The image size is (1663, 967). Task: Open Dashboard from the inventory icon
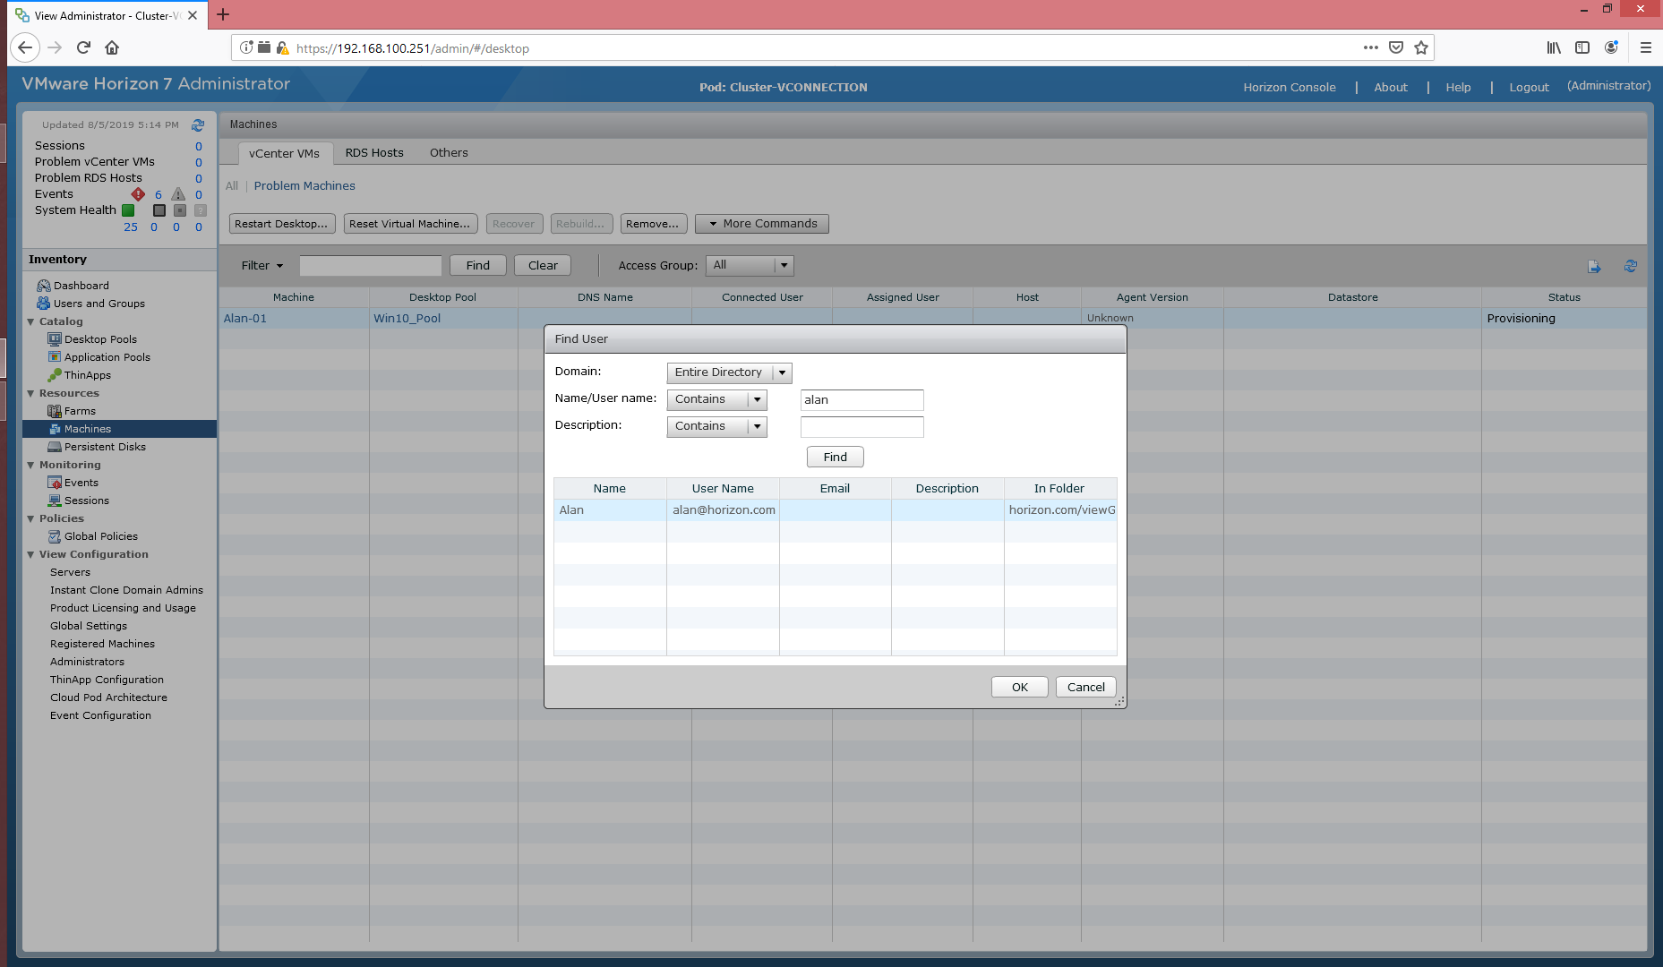(43, 286)
